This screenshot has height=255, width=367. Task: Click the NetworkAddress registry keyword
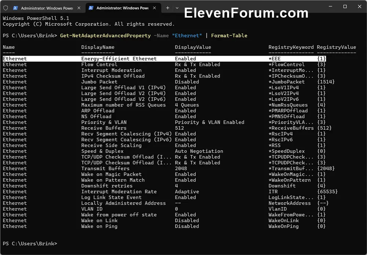pos(290,203)
